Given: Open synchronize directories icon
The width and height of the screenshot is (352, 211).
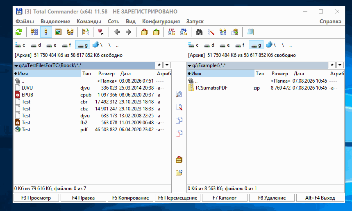Looking at the screenshot, I should pos(223,32).
